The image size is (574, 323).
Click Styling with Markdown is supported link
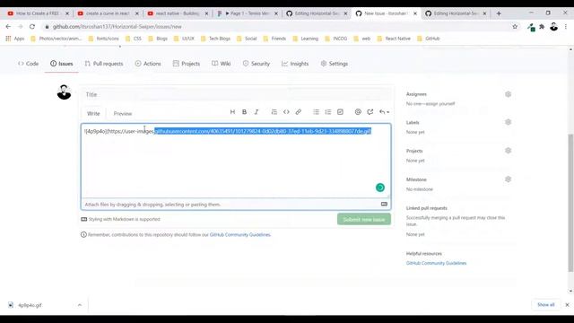tap(121, 219)
